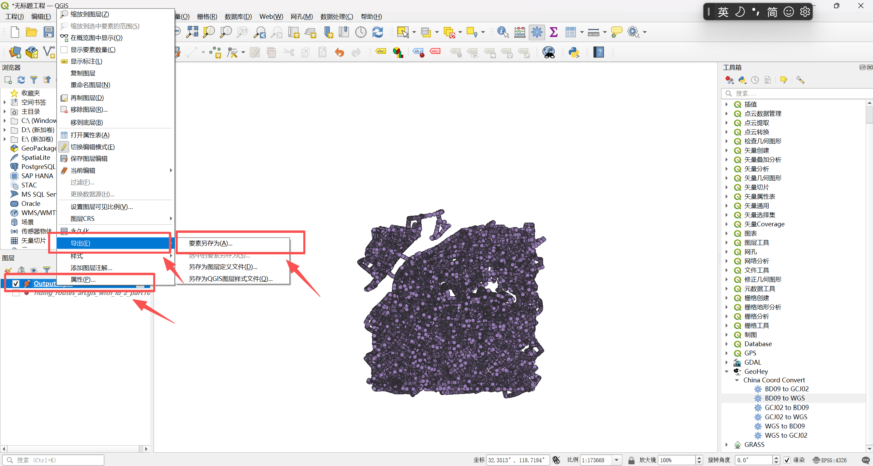Uncheck the Output layer visibility checkbox
Screen dimensions: 873x466
[16, 284]
